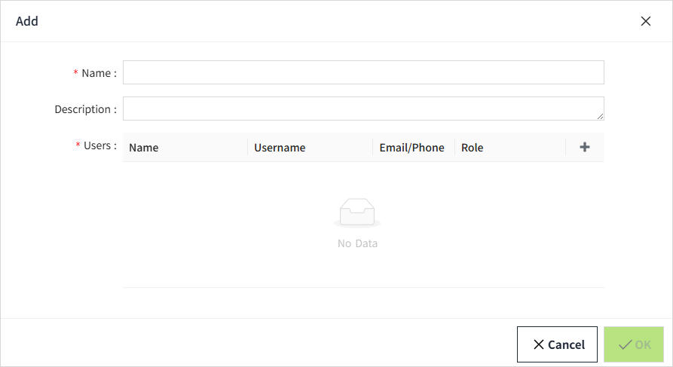Click into the Description text area
The width and height of the screenshot is (673, 367).
click(x=363, y=109)
